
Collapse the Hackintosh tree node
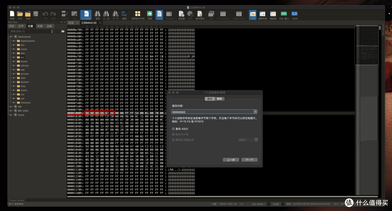tap(11, 37)
